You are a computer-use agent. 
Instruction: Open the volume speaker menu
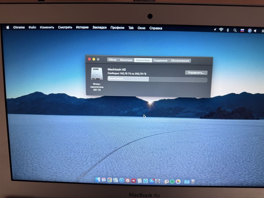point(255,31)
